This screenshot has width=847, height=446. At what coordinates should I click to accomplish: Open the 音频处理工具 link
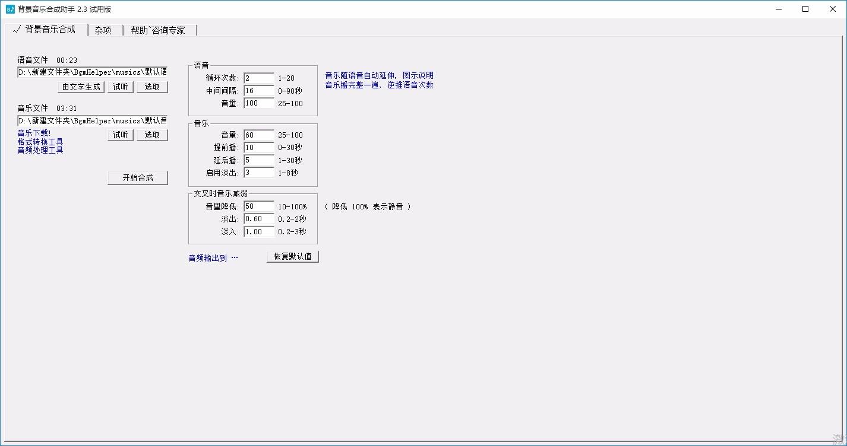40,150
